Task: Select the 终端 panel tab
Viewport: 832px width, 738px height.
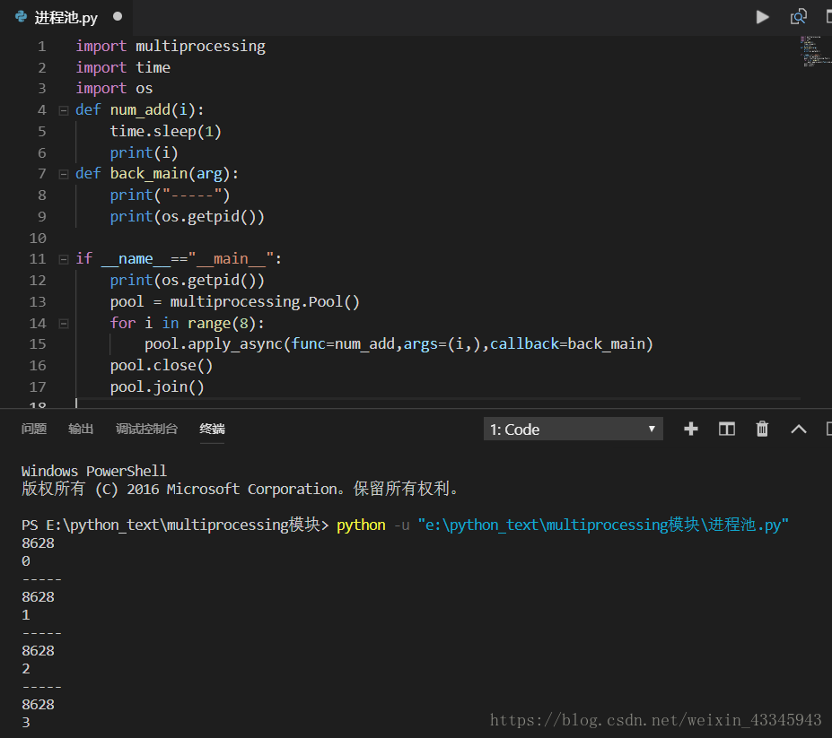Action: click(x=212, y=429)
